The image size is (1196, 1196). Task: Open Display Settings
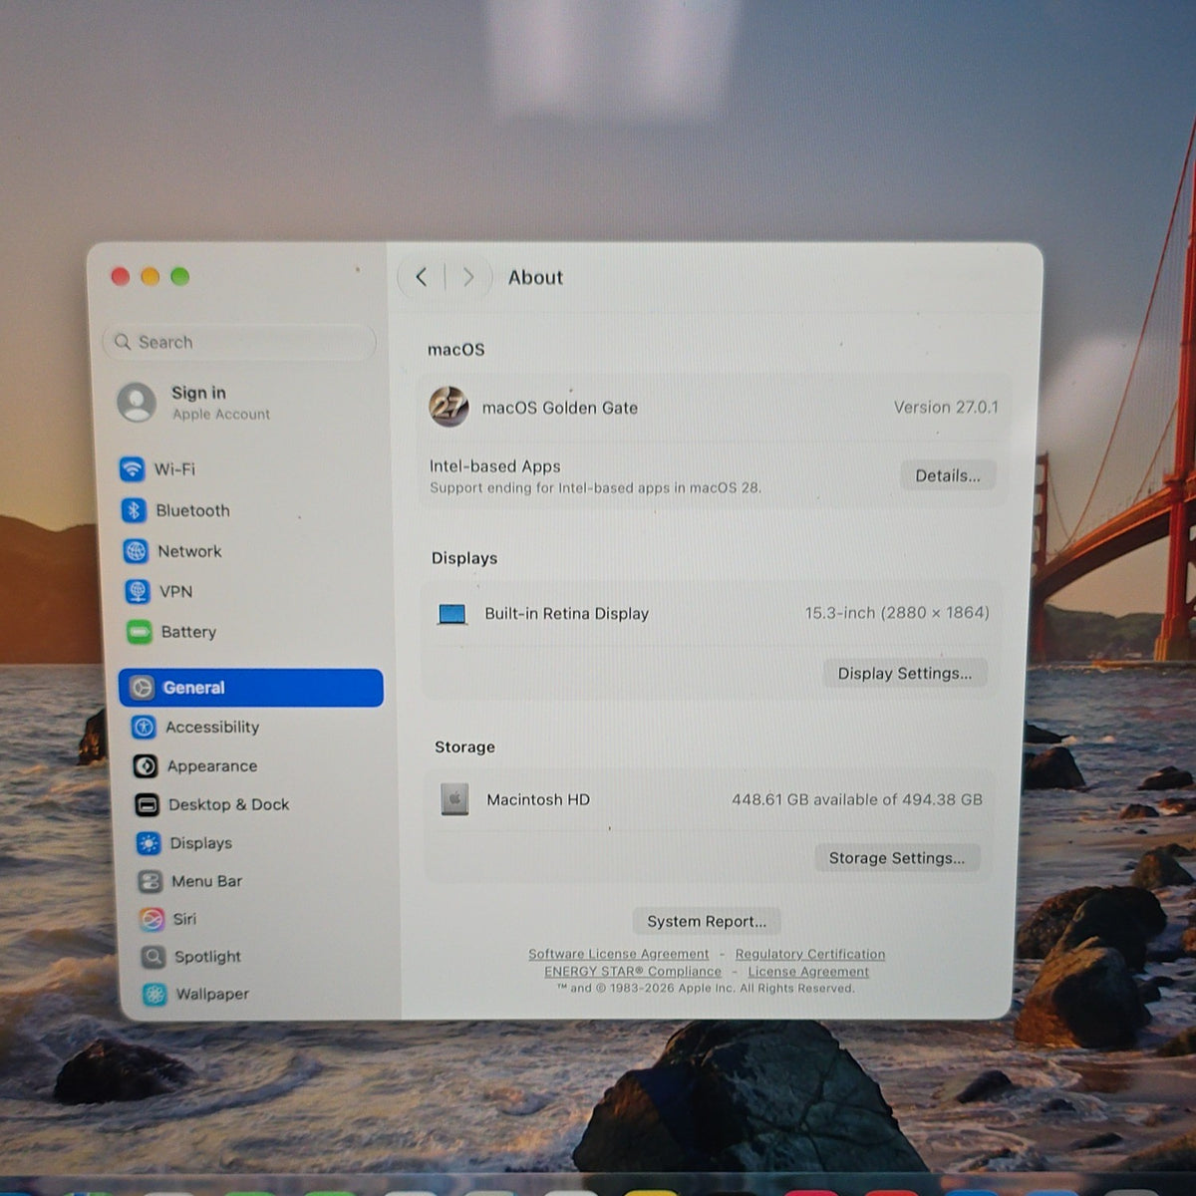[904, 674]
